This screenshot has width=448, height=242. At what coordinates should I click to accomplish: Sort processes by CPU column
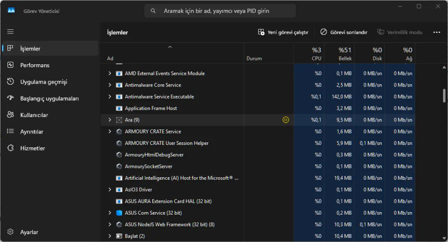pos(309,53)
